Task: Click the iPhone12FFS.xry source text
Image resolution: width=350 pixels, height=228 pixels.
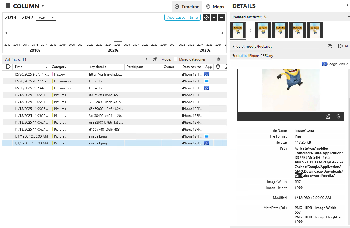Action: point(260,56)
